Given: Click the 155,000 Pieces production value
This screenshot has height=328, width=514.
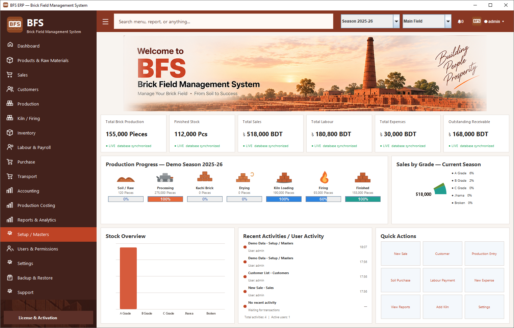Looking at the screenshot, I should click(127, 134).
